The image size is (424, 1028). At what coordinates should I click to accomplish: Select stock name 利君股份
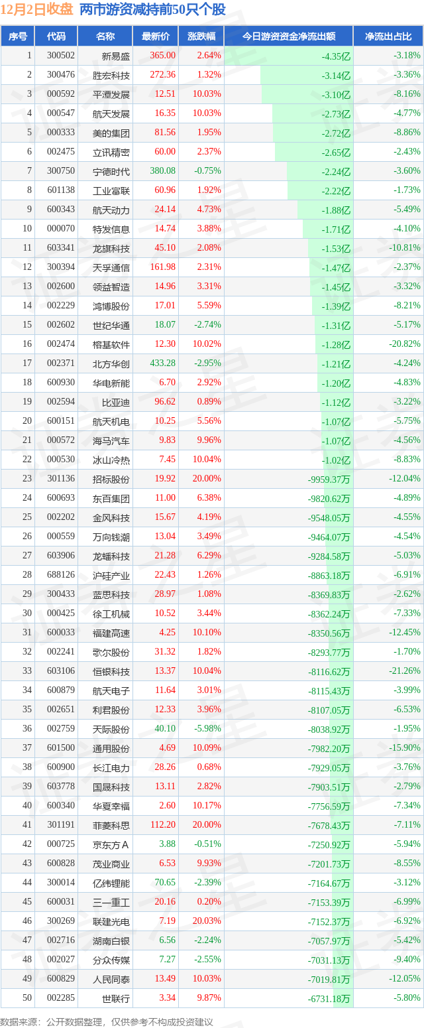pyautogui.click(x=111, y=710)
